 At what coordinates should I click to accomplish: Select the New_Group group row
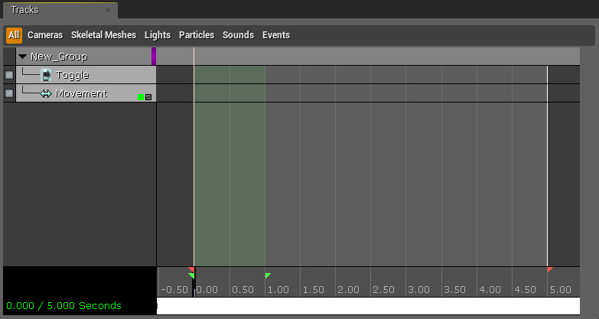[86, 57]
